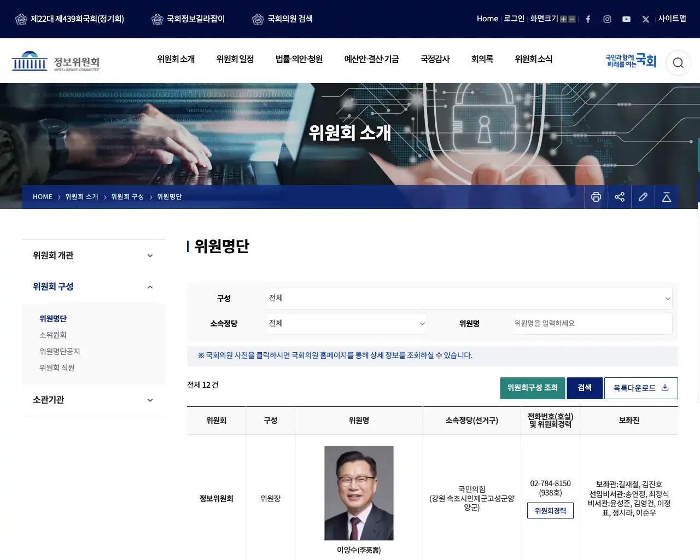Open the 구성 dropdown set to 전체
This screenshot has height=560, width=700.
[469, 298]
